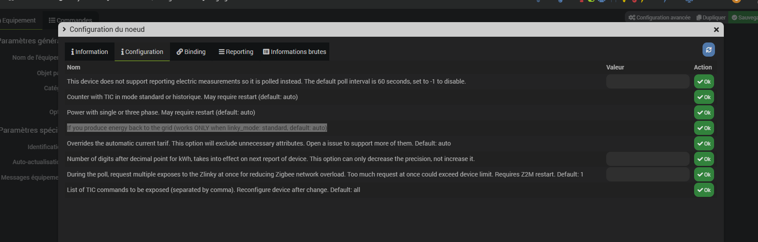Screen dimensions: 758x242
Task: Select the Configuration tab
Action: point(142,52)
